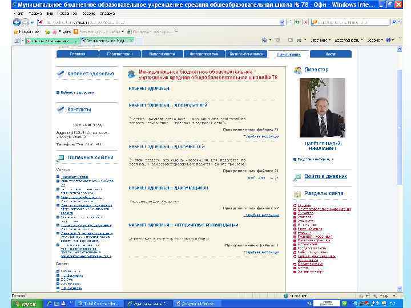Screen dimensions: 411x308
Task: Open the Сервис dropdown in command bar
Action: [375, 40]
